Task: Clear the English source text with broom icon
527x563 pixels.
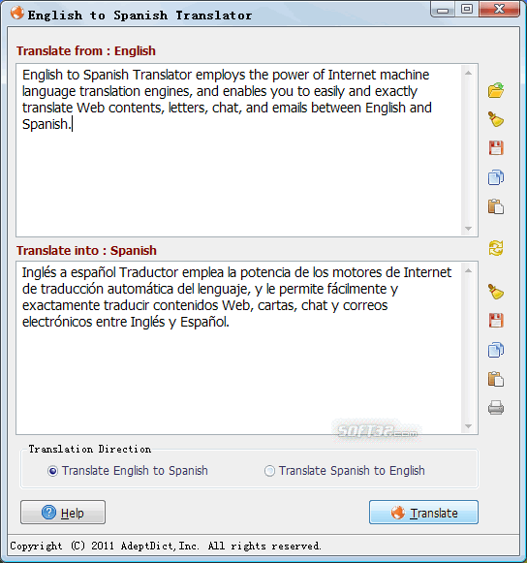Action: click(x=496, y=119)
